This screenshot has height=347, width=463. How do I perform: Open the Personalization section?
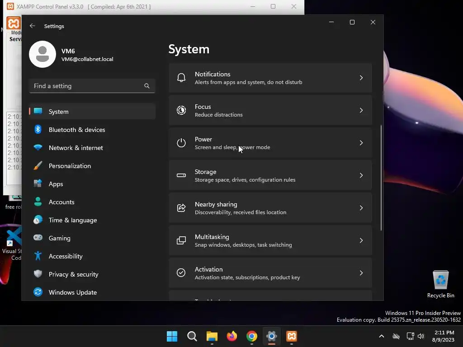pyautogui.click(x=92, y=166)
